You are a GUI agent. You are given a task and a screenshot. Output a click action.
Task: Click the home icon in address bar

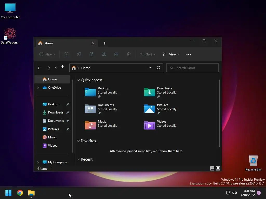click(x=74, y=68)
